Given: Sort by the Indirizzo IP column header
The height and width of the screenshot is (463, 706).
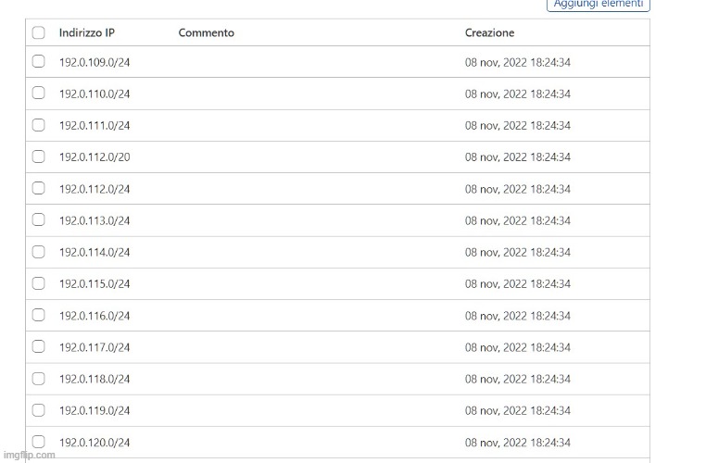Looking at the screenshot, I should (86, 32).
